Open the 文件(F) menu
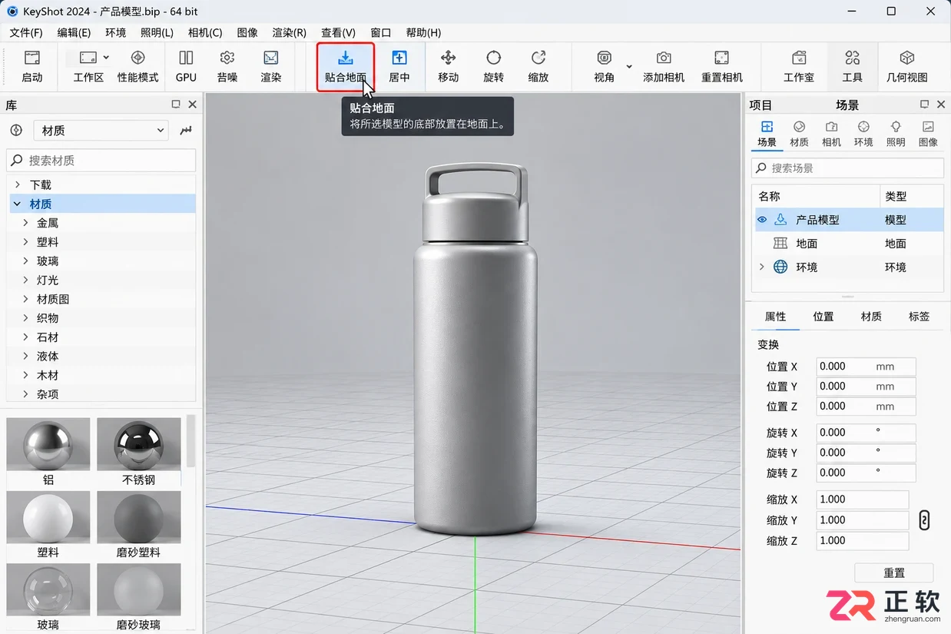This screenshot has height=634, width=951. 26,32
